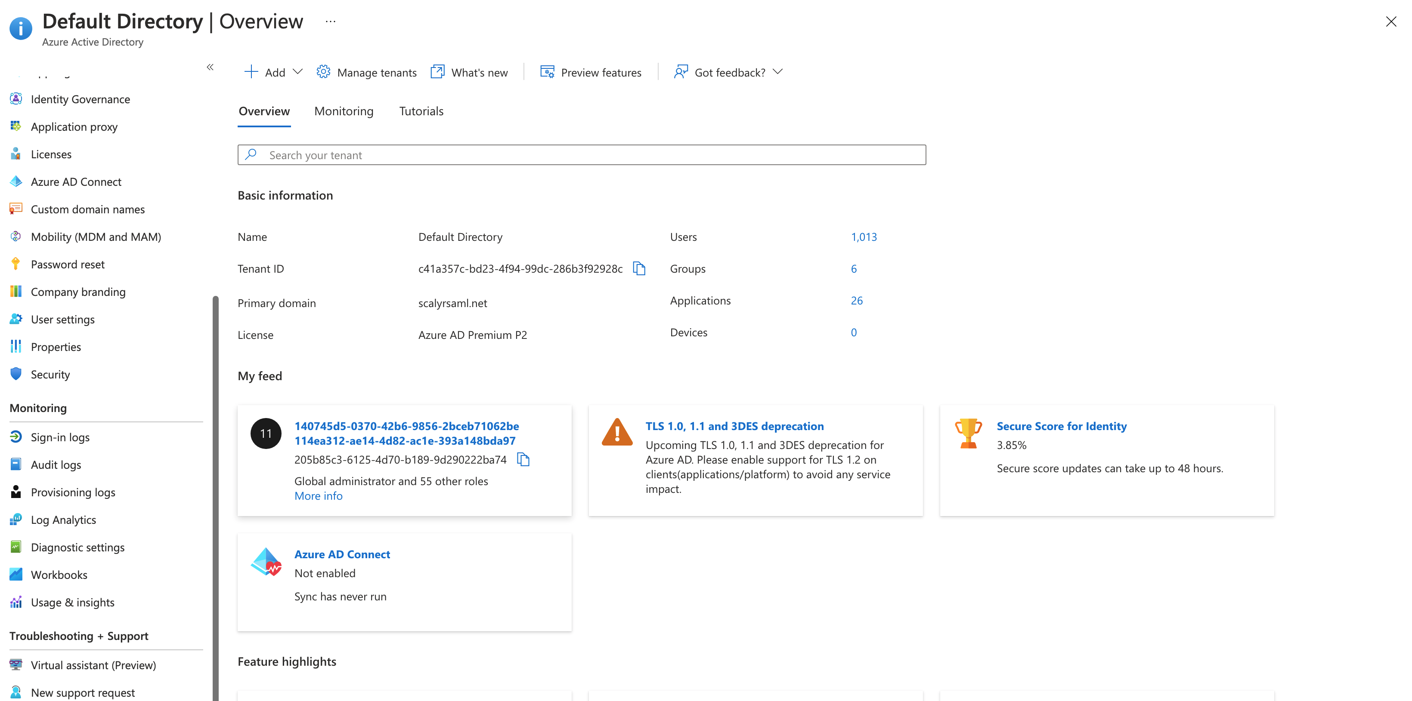This screenshot has height=701, width=1412.
Task: Open the Tutorials tab
Action: click(x=421, y=111)
